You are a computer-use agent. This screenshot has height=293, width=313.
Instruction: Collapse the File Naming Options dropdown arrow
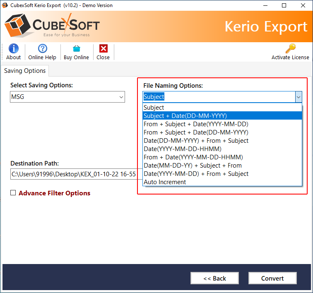pos(299,97)
